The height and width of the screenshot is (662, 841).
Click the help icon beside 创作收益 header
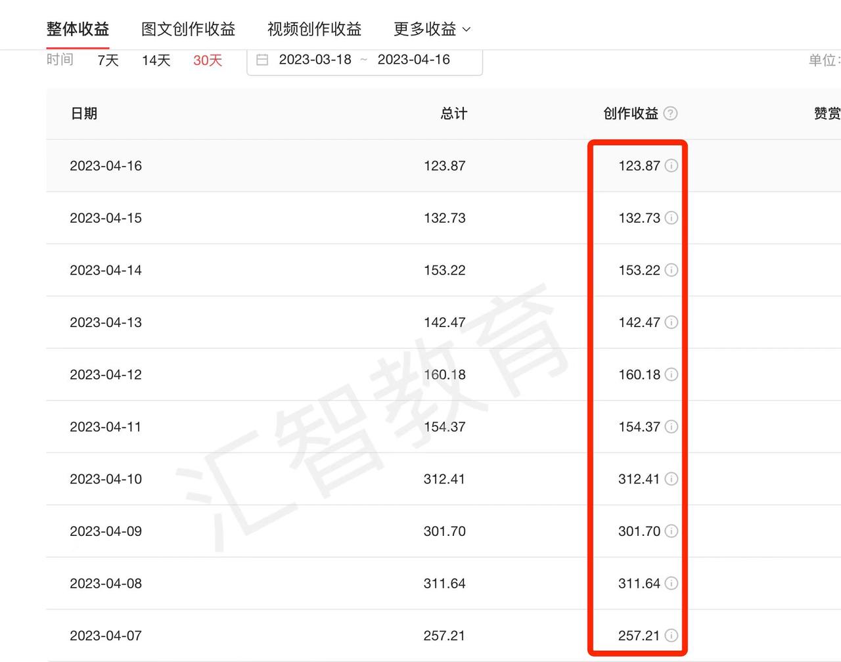[670, 114]
